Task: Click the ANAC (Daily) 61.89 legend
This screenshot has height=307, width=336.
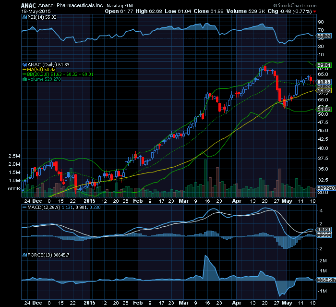Action: click(x=48, y=64)
